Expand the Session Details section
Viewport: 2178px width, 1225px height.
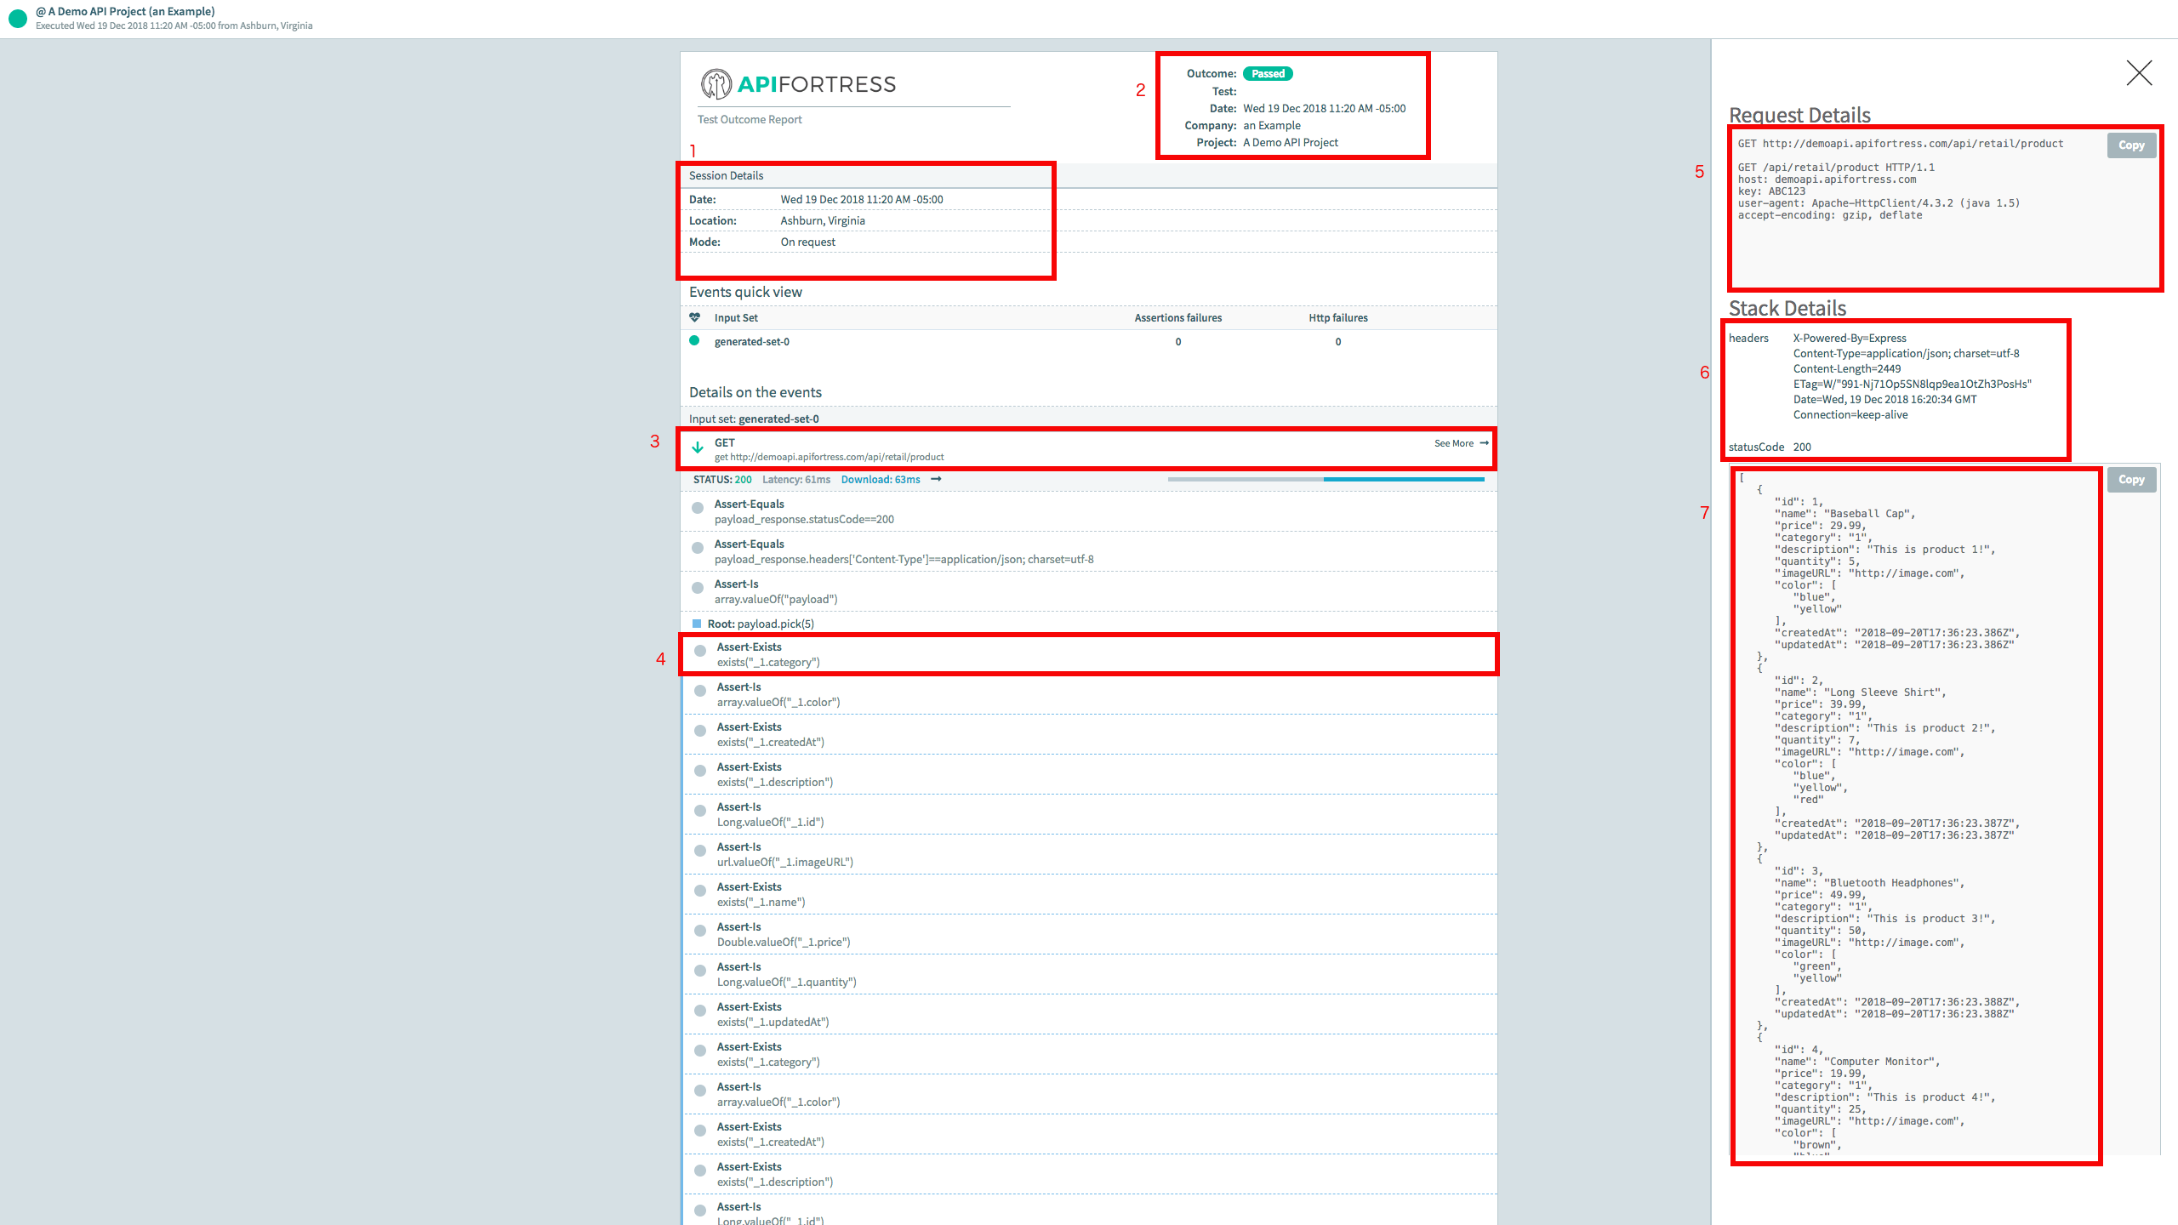724,175
